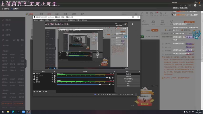Viewport: 203px width, 114px height.
Task: Expand the 视频 dropdown in Douyu navigation
Action: coord(66,14)
